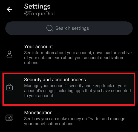Image resolution: width=138 pixels, height=132 pixels.
Task: Click the 'your monetisation options.' text line
Action: tap(49, 124)
